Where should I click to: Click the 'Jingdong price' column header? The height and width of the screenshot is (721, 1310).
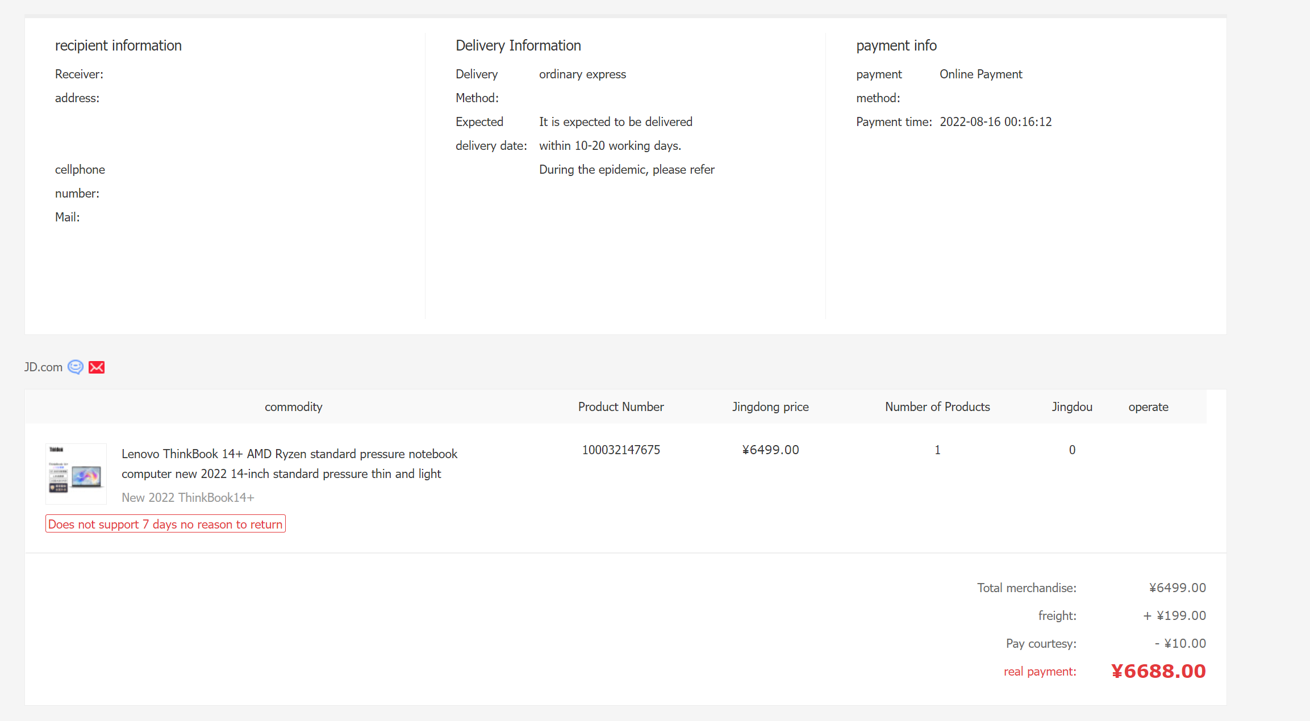[x=770, y=407]
